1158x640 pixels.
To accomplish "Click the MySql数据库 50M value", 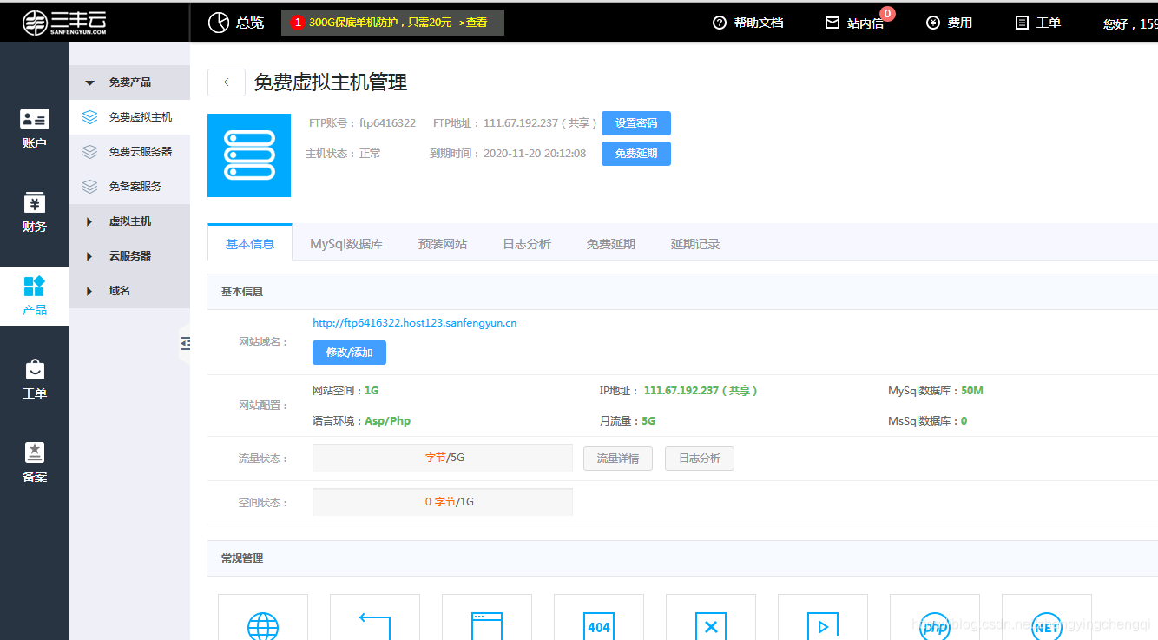I will (x=972, y=391).
